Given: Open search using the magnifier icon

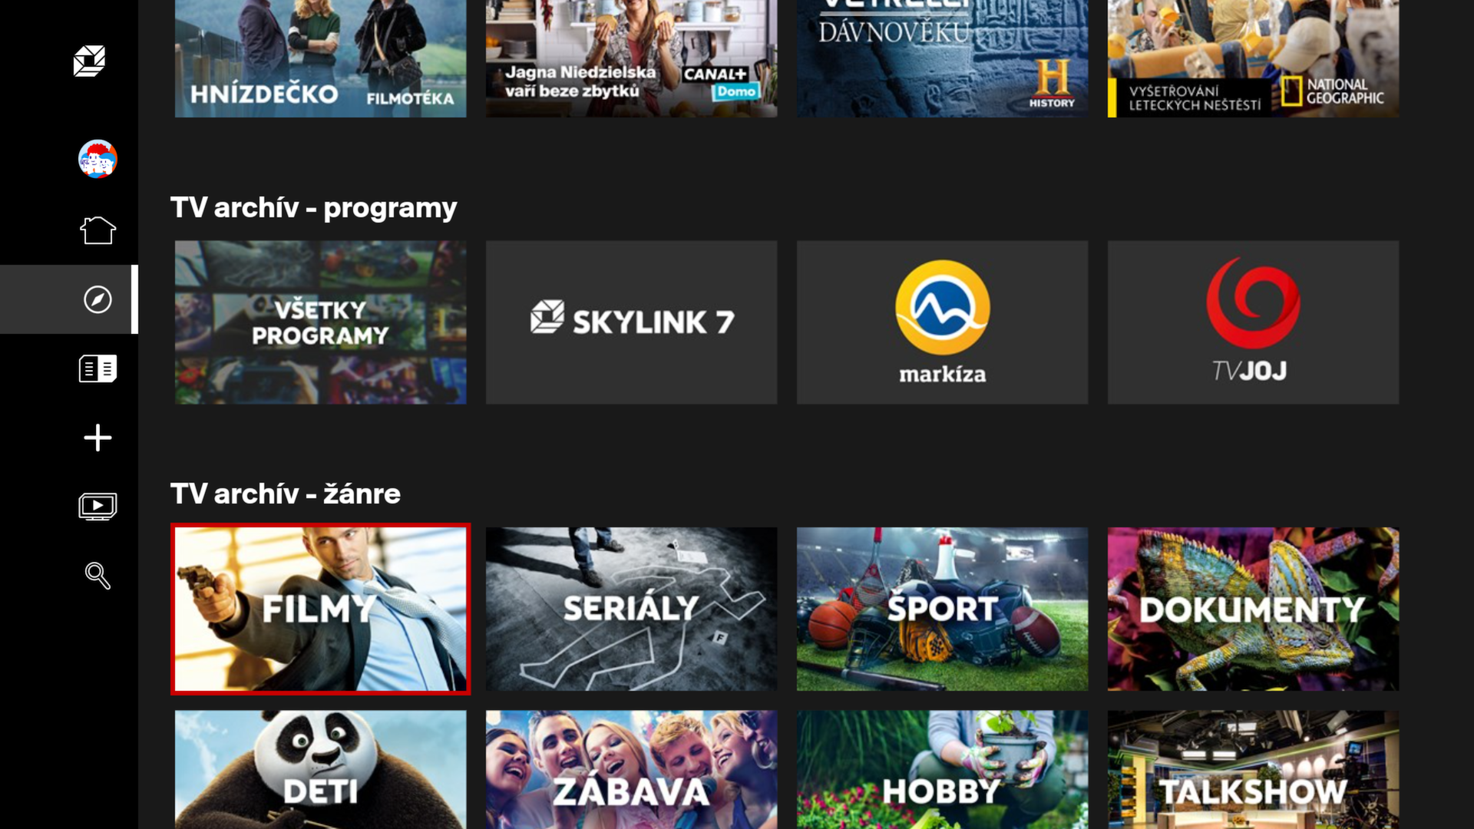Looking at the screenshot, I should pyautogui.click(x=97, y=576).
